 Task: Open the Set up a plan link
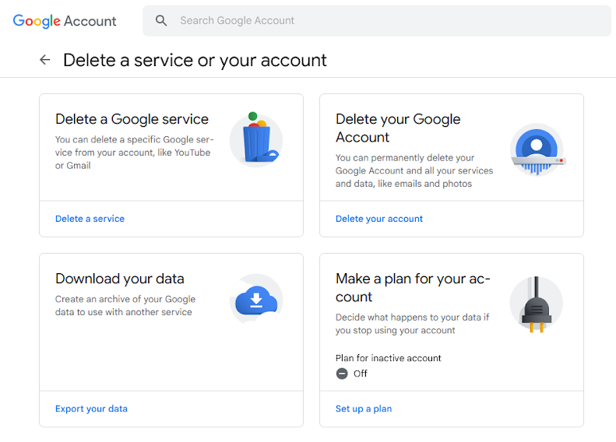point(364,409)
